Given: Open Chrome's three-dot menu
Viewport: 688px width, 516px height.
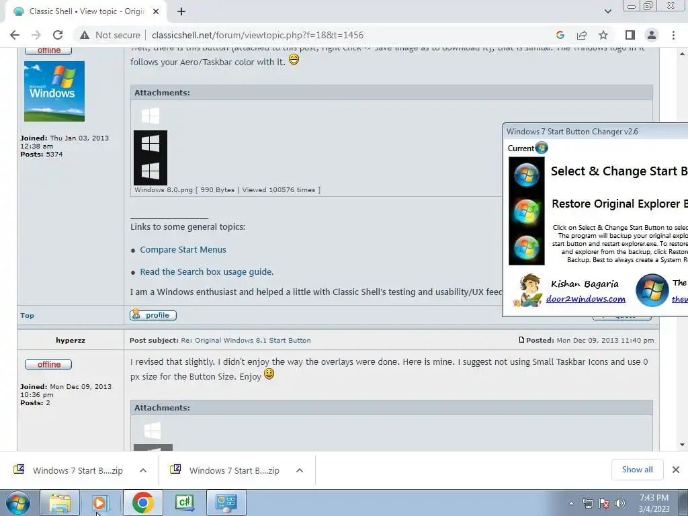Looking at the screenshot, I should click(x=673, y=35).
